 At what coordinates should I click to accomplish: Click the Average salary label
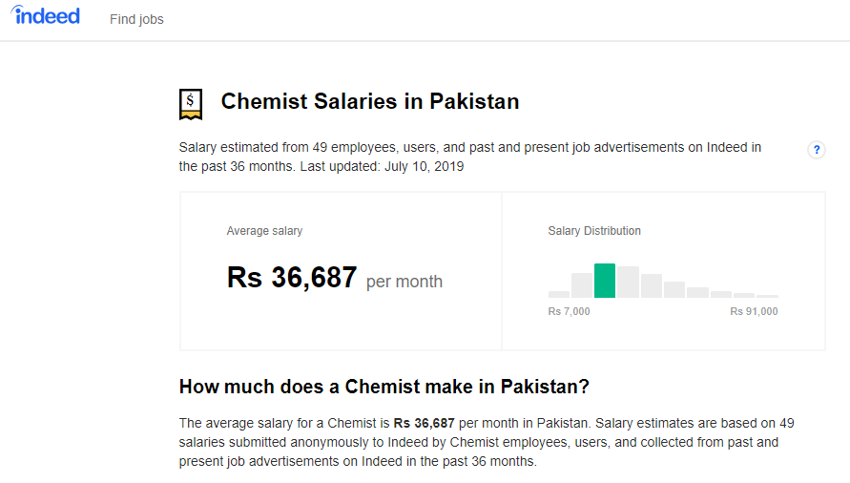coord(264,231)
